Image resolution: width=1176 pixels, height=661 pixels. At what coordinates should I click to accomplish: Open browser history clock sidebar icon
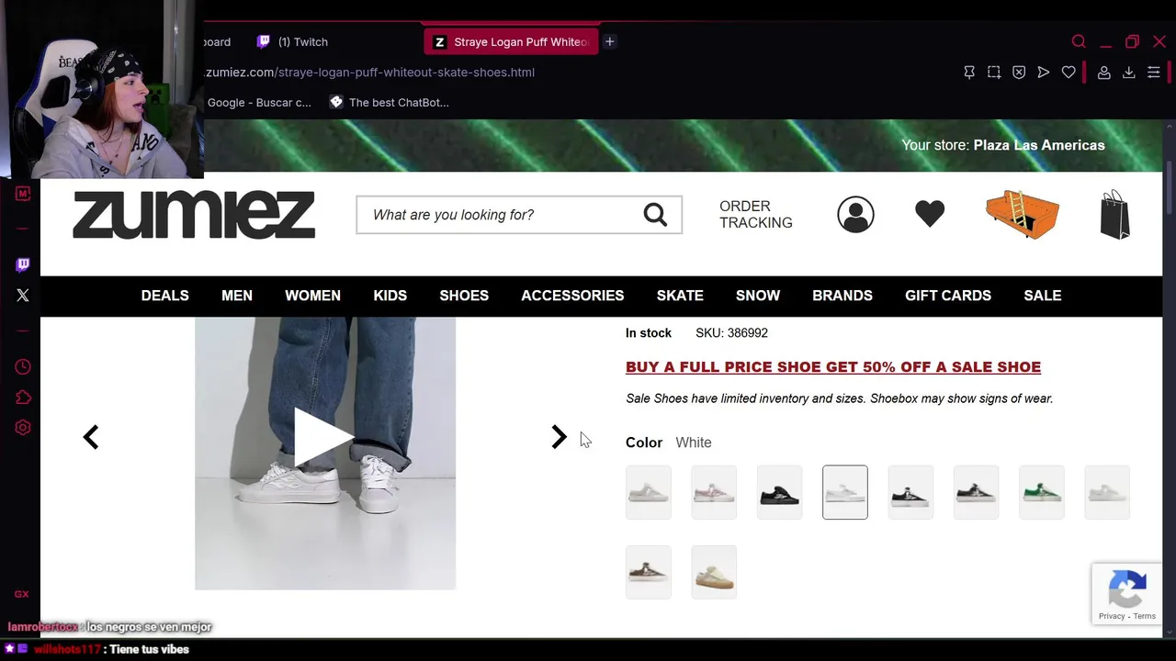[23, 367]
